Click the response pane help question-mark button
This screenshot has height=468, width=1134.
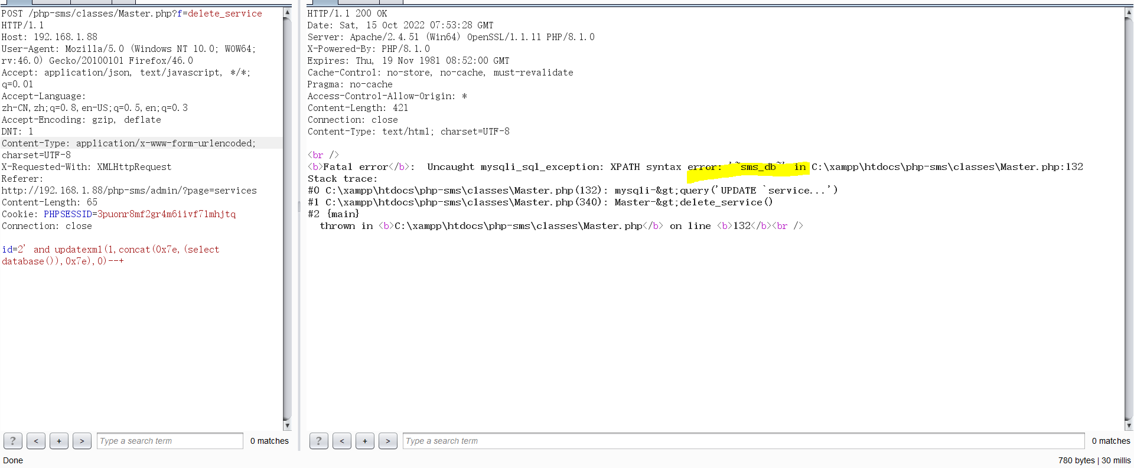coord(319,441)
